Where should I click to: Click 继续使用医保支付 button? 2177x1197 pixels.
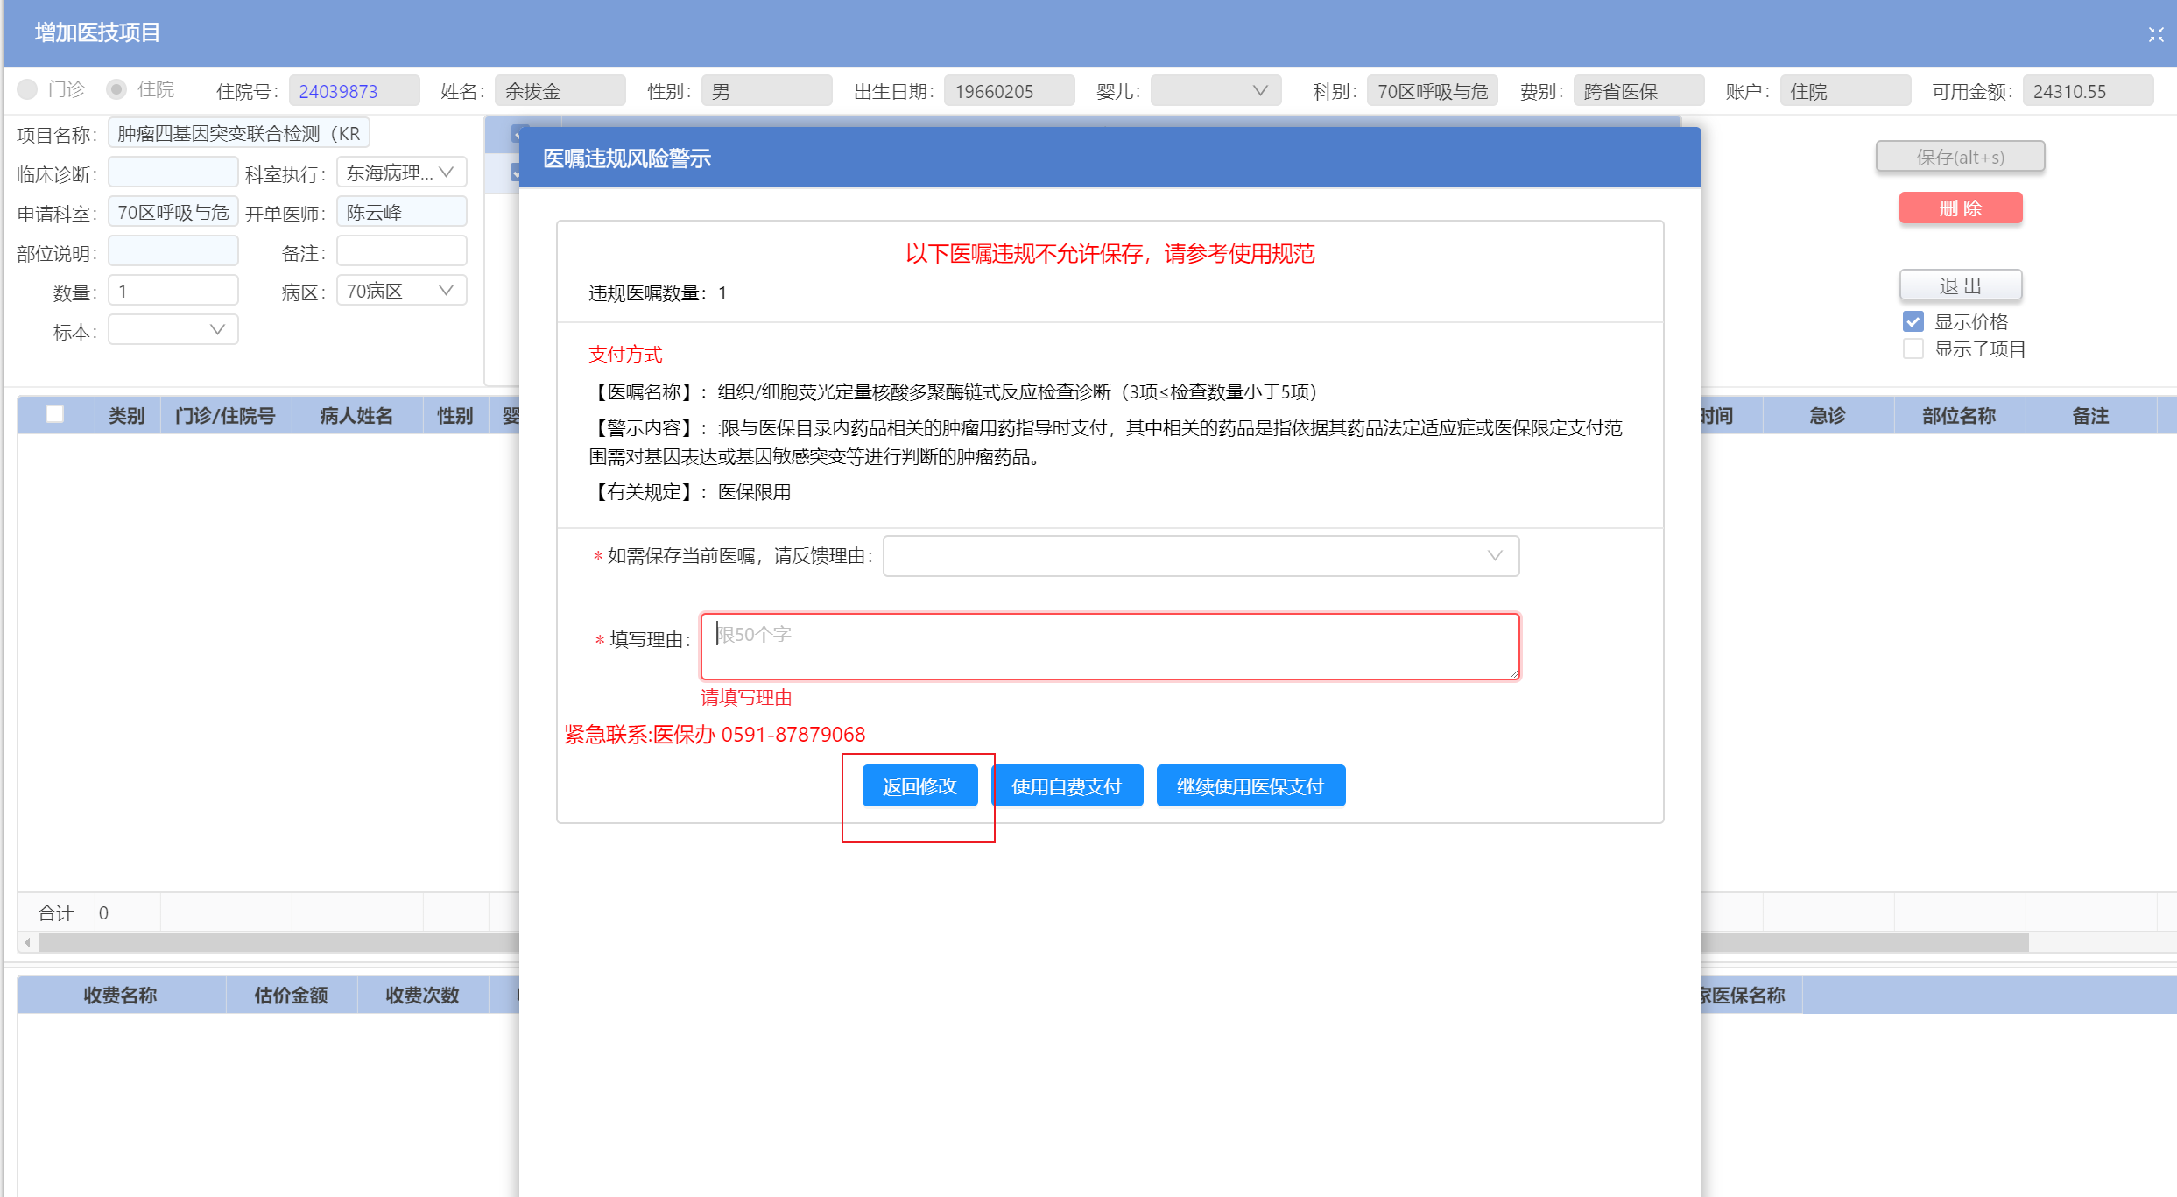pyautogui.click(x=1250, y=785)
